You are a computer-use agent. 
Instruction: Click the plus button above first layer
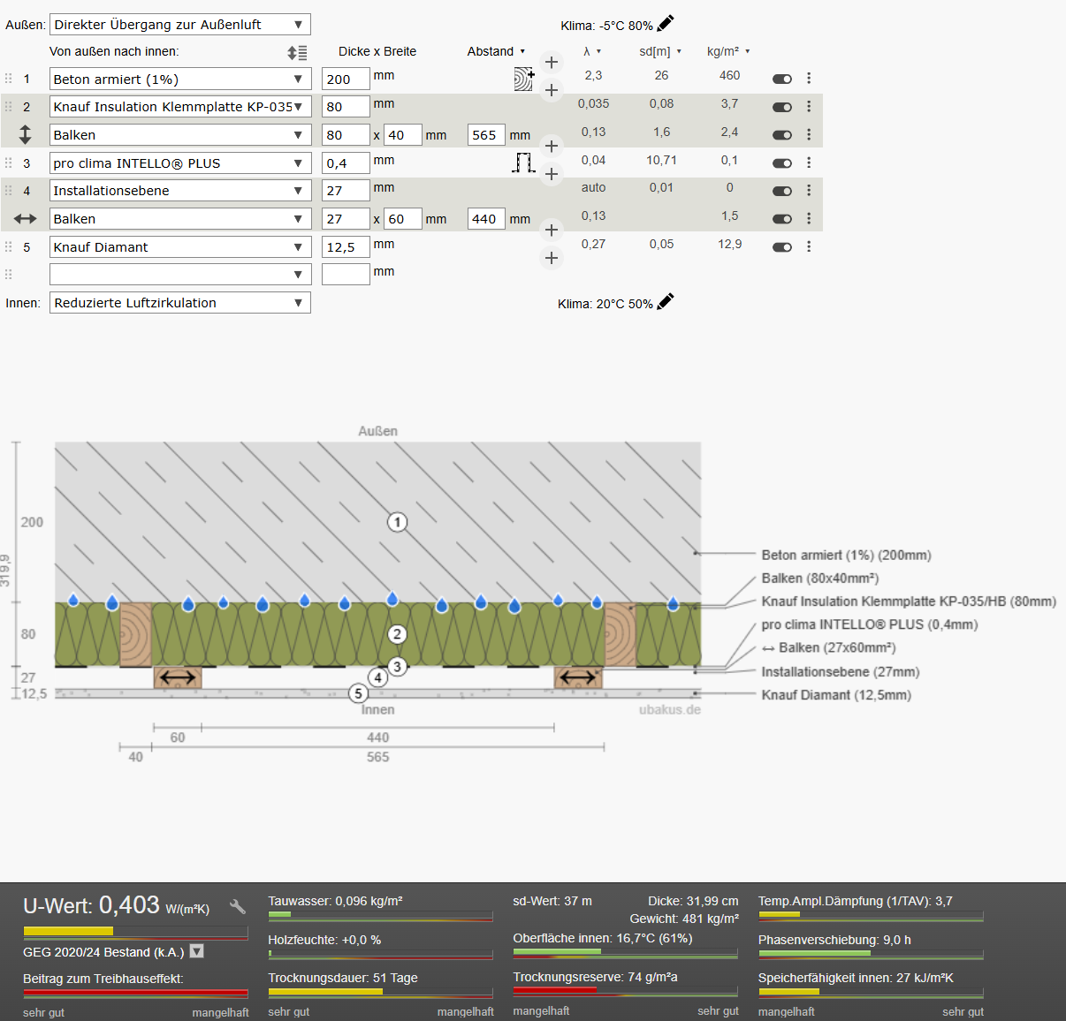click(552, 62)
